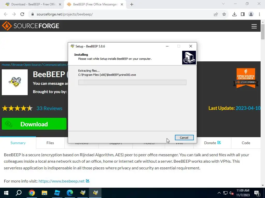Open Windows taskbar search
The image size is (265, 198).
coord(19,193)
